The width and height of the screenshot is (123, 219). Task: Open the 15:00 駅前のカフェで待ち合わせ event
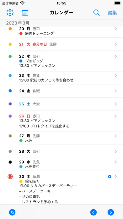46,80
